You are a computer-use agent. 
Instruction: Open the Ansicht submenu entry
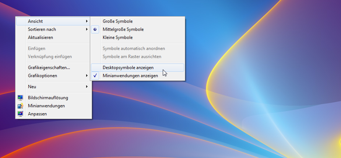pos(53,21)
